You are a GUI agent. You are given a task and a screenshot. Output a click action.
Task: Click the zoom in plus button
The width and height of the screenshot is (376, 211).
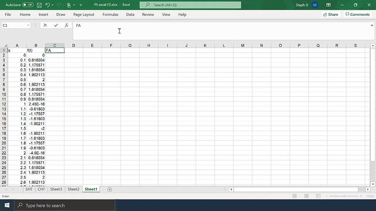pyautogui.click(x=361, y=196)
